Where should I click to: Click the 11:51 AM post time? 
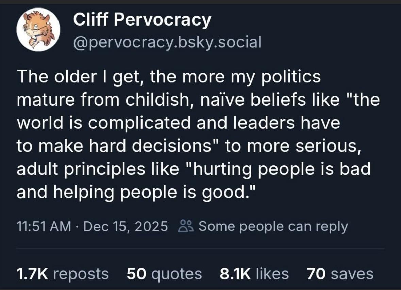tap(44, 226)
